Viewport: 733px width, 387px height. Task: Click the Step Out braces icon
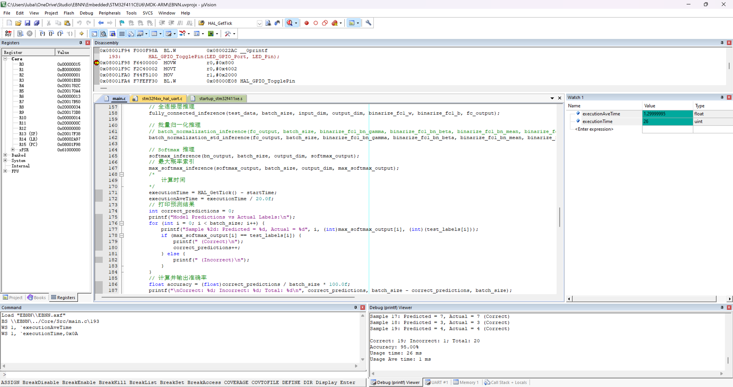point(60,34)
